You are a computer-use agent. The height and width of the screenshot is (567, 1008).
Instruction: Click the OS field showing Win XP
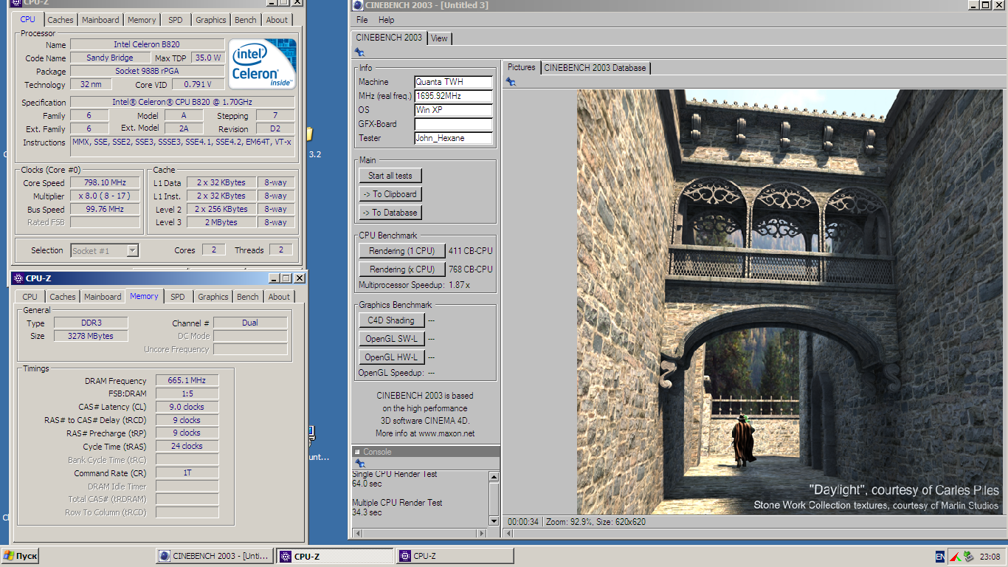(x=454, y=110)
